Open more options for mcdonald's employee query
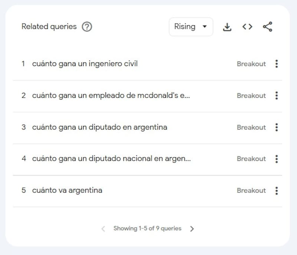 [x=277, y=96]
